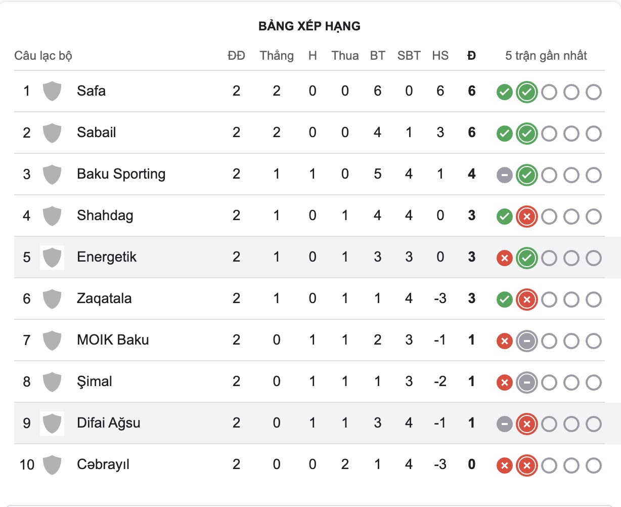The width and height of the screenshot is (621, 507).
Task: Click Zaqatala's green win result icon
Action: click(x=504, y=300)
